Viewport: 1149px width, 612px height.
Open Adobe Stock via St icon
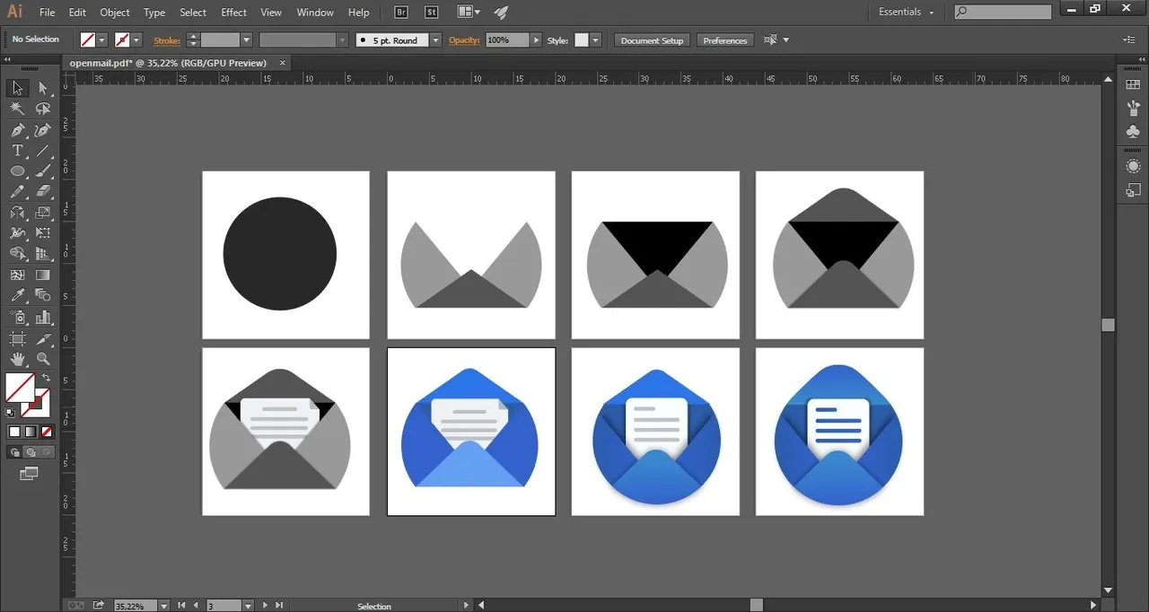(432, 13)
